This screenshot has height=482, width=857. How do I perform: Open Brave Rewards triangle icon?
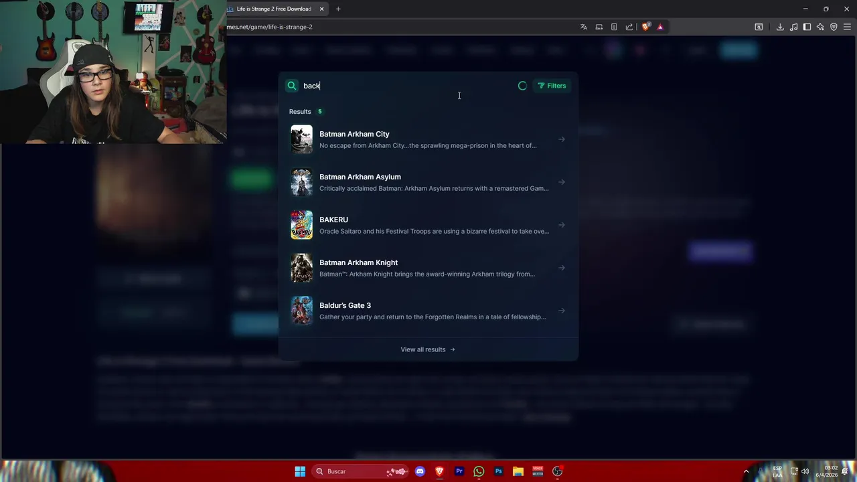pyautogui.click(x=660, y=27)
